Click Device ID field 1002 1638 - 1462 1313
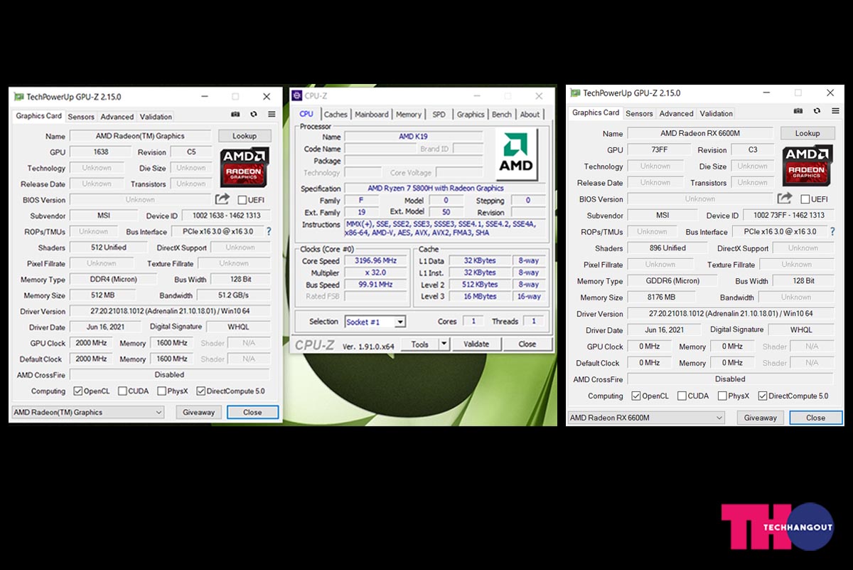 (x=226, y=216)
